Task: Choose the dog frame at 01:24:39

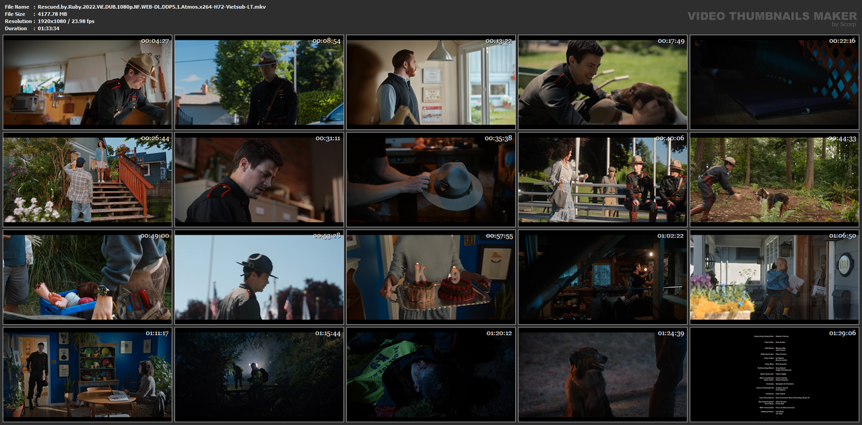Action: pyautogui.click(x=601, y=373)
